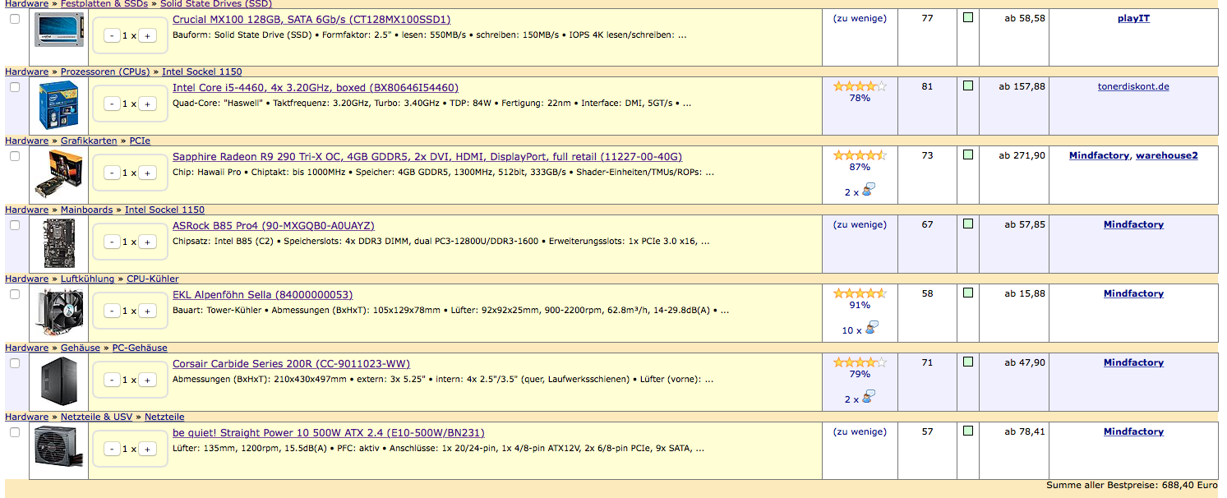Viewport: 1227px width, 498px height.
Task: Toggle green availability box for Intel Core i5-4460
Action: pyautogui.click(x=968, y=86)
